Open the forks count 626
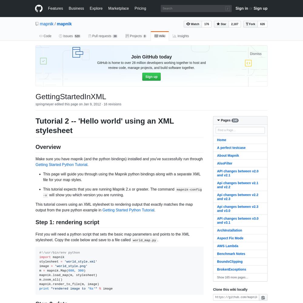Screen dimensions: 303x303 262,24
